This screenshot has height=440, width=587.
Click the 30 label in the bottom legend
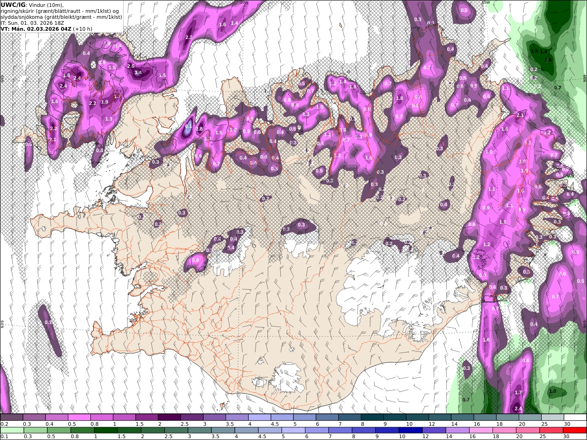click(x=567, y=437)
